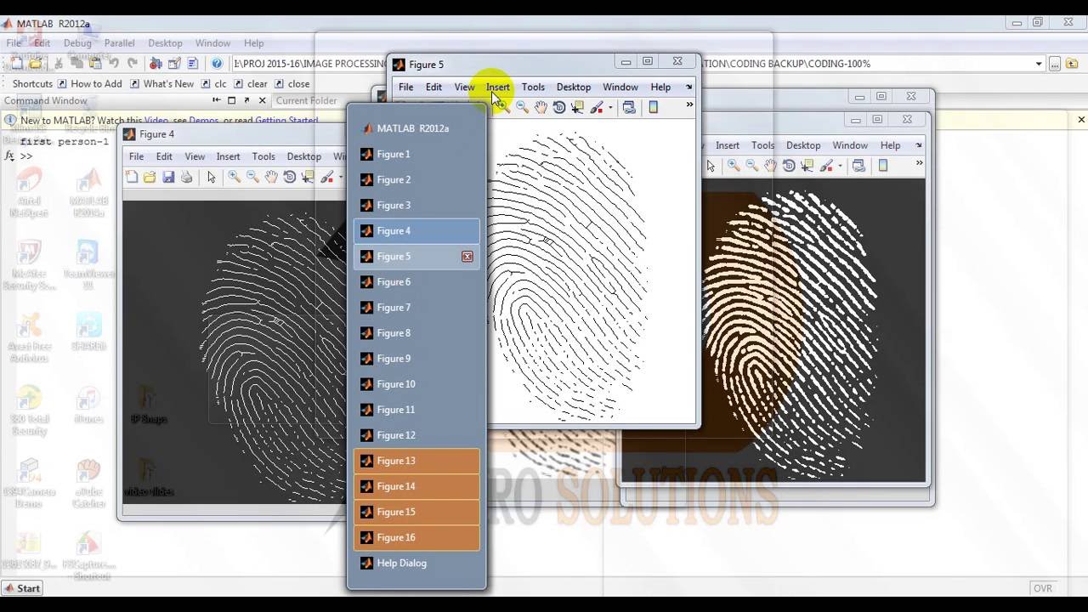This screenshot has width=1088, height=612.
Task: Select Figure 1 in window switcher list
Action: tap(416, 154)
